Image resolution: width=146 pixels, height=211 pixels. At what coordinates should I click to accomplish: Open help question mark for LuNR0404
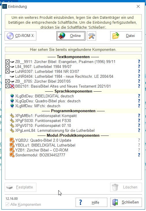[x=139, y=76]
